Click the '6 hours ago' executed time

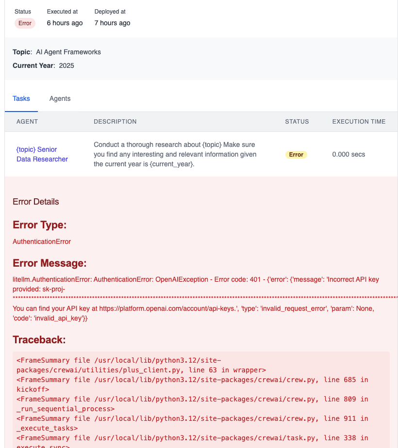point(65,23)
